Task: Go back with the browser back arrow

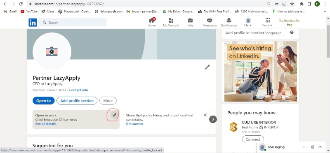Action: (5, 4)
